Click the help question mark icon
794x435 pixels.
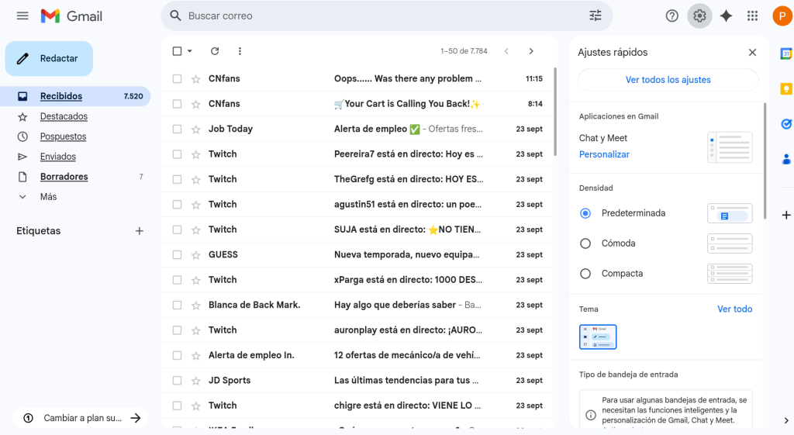tap(672, 16)
